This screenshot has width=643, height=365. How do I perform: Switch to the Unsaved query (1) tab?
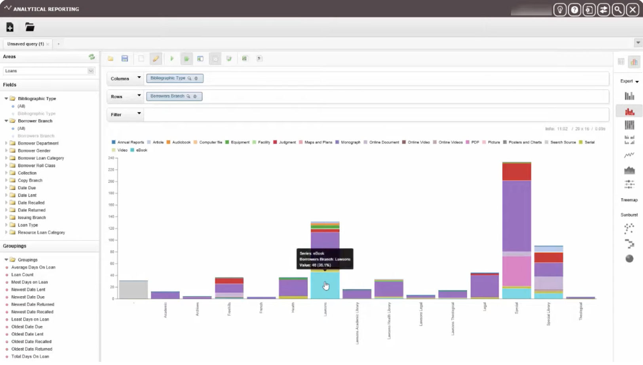[25, 44]
